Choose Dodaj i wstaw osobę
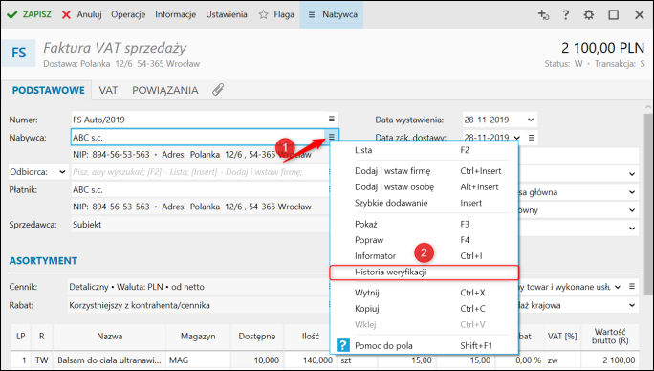This screenshot has height=371, width=654. pos(424,187)
